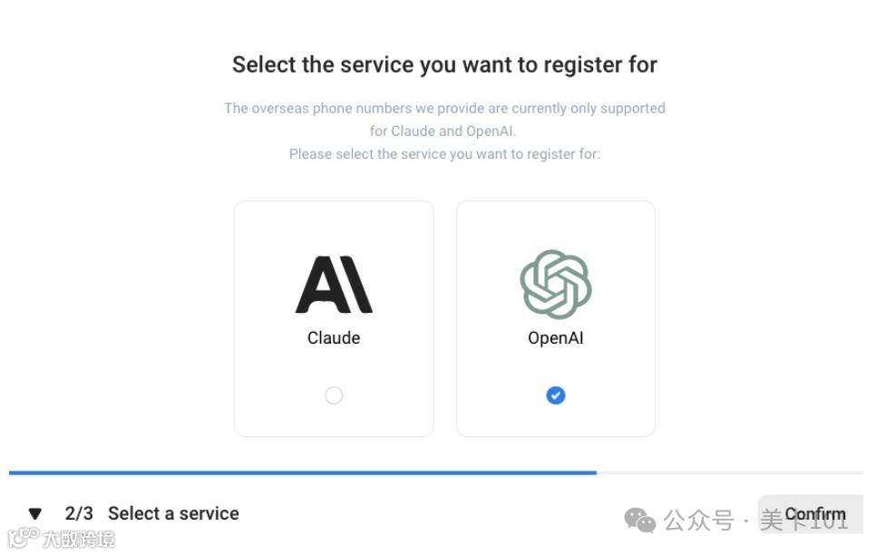Click the gray unfilled end of progress bar
Viewport: 876px width, 555px height.
click(x=730, y=472)
